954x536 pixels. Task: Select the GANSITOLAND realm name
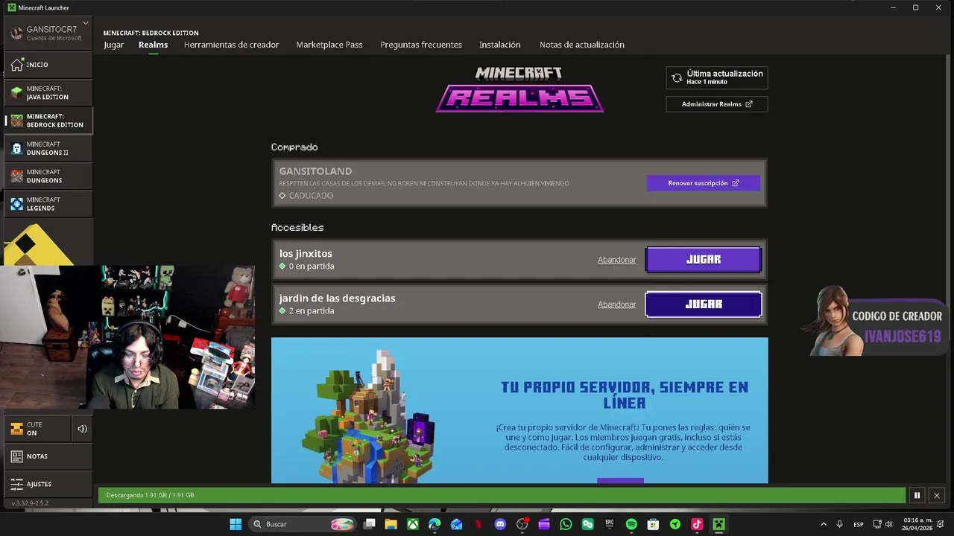pyautogui.click(x=315, y=171)
